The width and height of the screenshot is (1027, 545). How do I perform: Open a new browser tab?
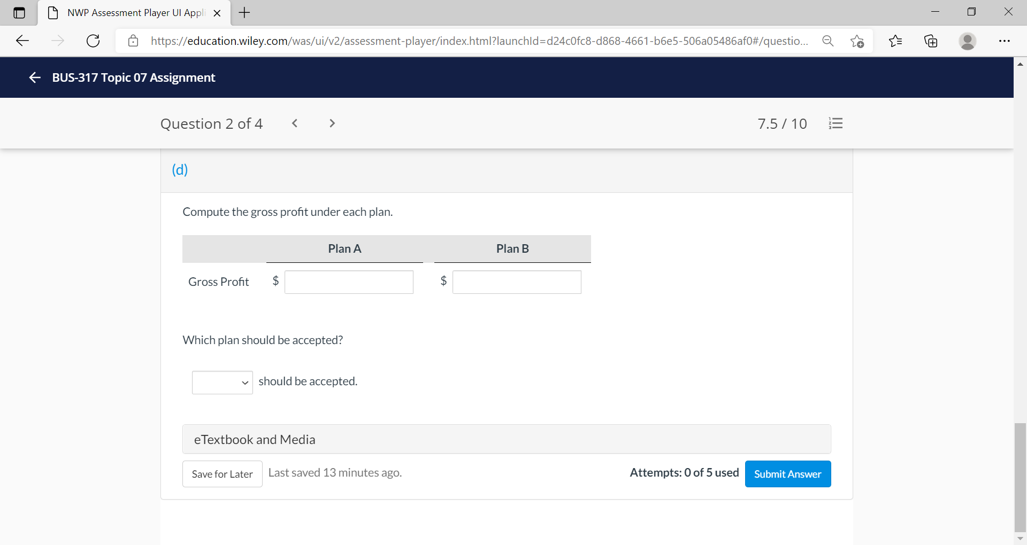[x=244, y=13]
